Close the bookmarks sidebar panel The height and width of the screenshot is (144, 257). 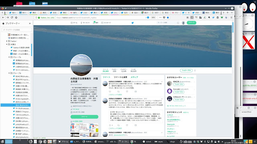tap(30, 23)
